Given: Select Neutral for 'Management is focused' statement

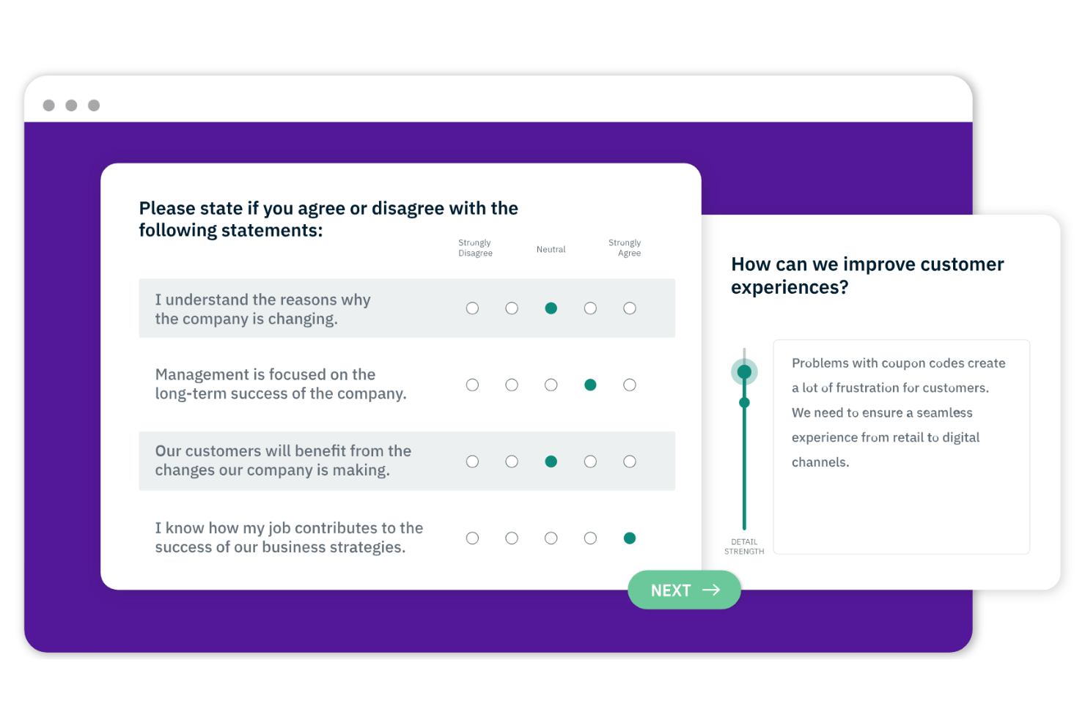Looking at the screenshot, I should point(551,385).
